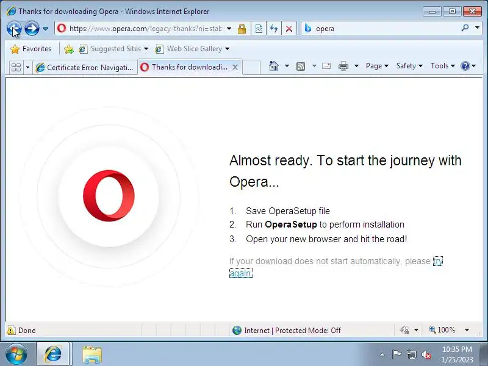The height and width of the screenshot is (366, 488).
Task: Run the search with the magnifier icon
Action: click(x=465, y=28)
